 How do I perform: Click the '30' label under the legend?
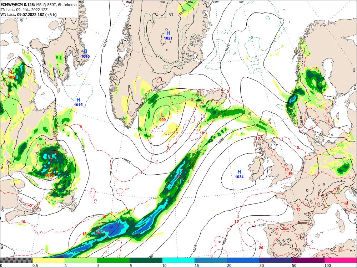pos(262,266)
